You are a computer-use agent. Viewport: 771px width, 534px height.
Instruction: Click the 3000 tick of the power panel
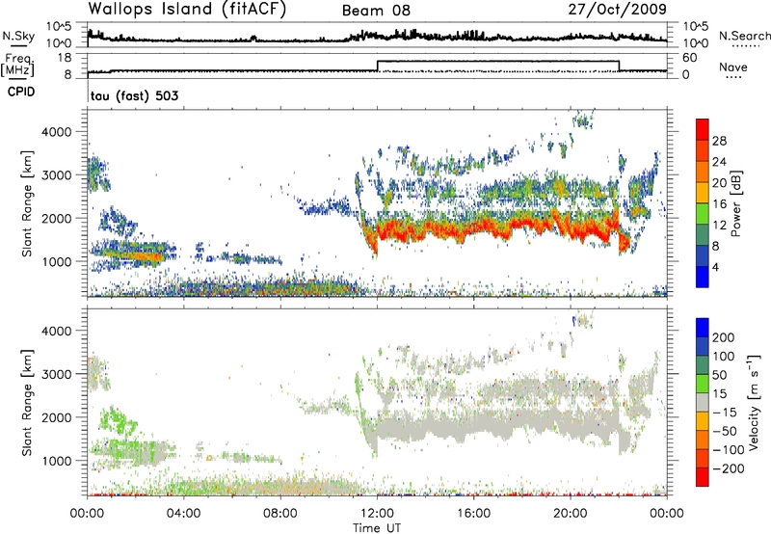[x=56, y=175]
